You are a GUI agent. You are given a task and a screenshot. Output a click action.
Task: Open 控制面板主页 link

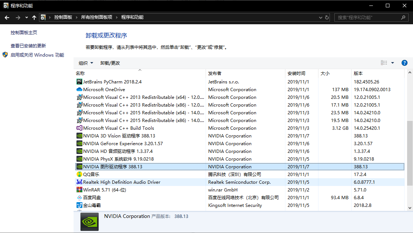click(24, 33)
